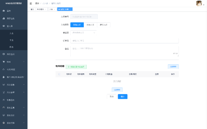Expand the 系统管理 sidebar group chevron
The image size is (207, 129).
pos(24,123)
